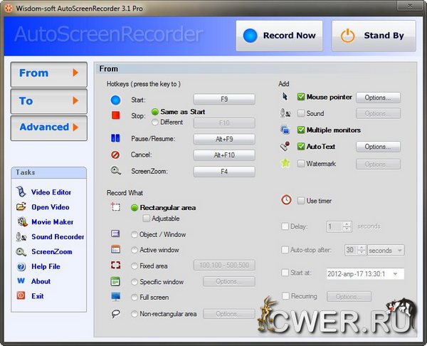
Task: Click the timer clock icon
Action: pyautogui.click(x=286, y=200)
